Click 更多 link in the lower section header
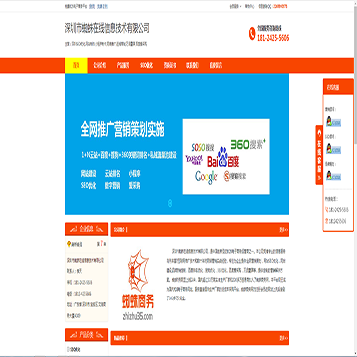Screen dimensions: 357x357 [x=283, y=338]
